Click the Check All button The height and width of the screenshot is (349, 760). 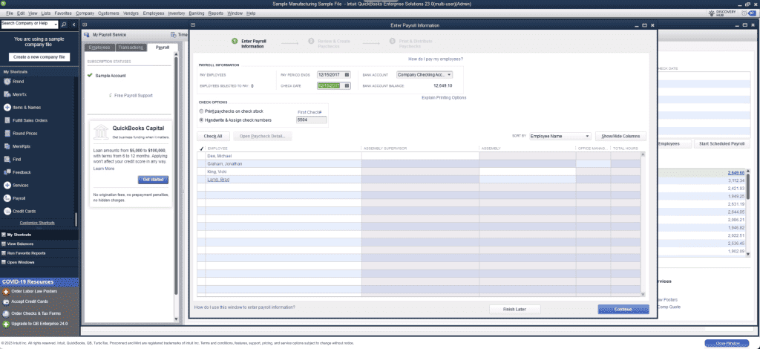click(x=213, y=136)
